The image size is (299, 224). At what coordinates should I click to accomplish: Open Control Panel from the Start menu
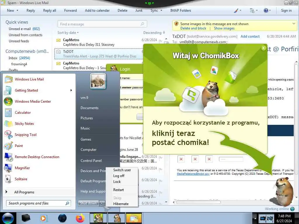coord(91,161)
